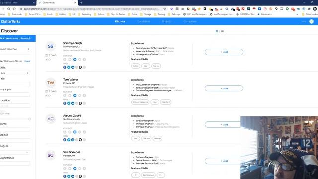Open Tom Warne's candidate name
The height and width of the screenshot is (179, 318).
70,80
